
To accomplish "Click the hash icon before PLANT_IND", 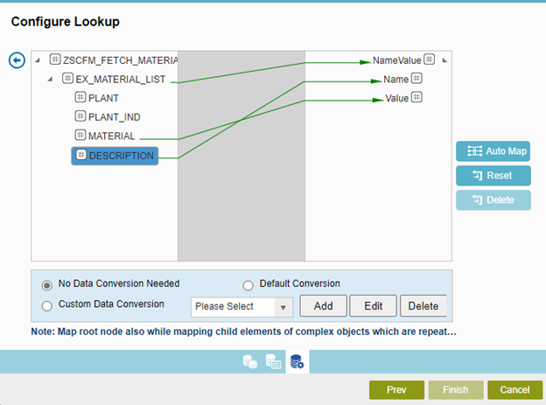I will click(80, 116).
